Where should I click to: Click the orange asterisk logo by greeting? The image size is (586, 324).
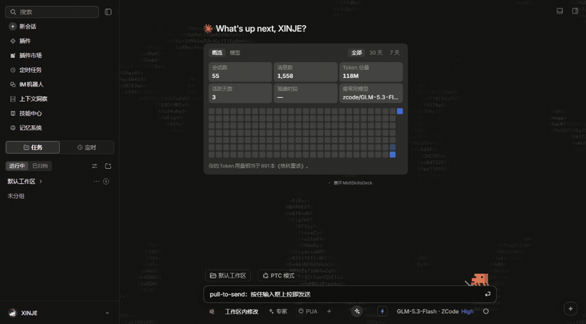pyautogui.click(x=208, y=29)
